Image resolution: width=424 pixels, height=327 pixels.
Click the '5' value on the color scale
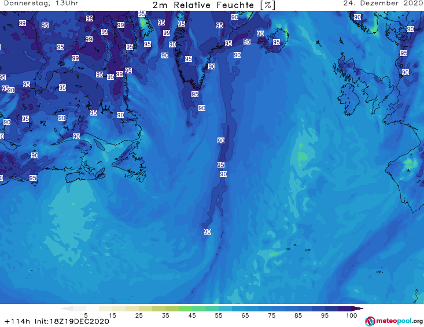pyautogui.click(x=86, y=315)
